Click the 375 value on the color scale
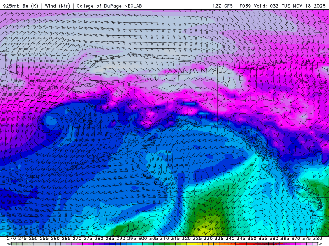Viewport: 329px width, 246px height. point(306,239)
